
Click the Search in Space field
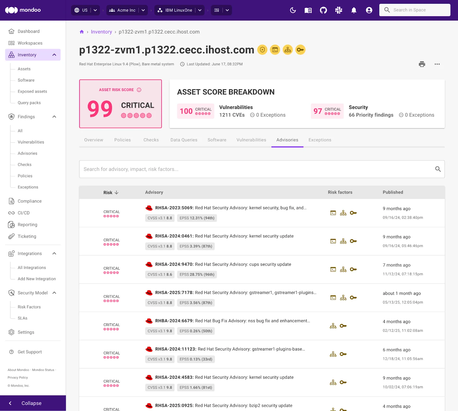click(x=415, y=10)
